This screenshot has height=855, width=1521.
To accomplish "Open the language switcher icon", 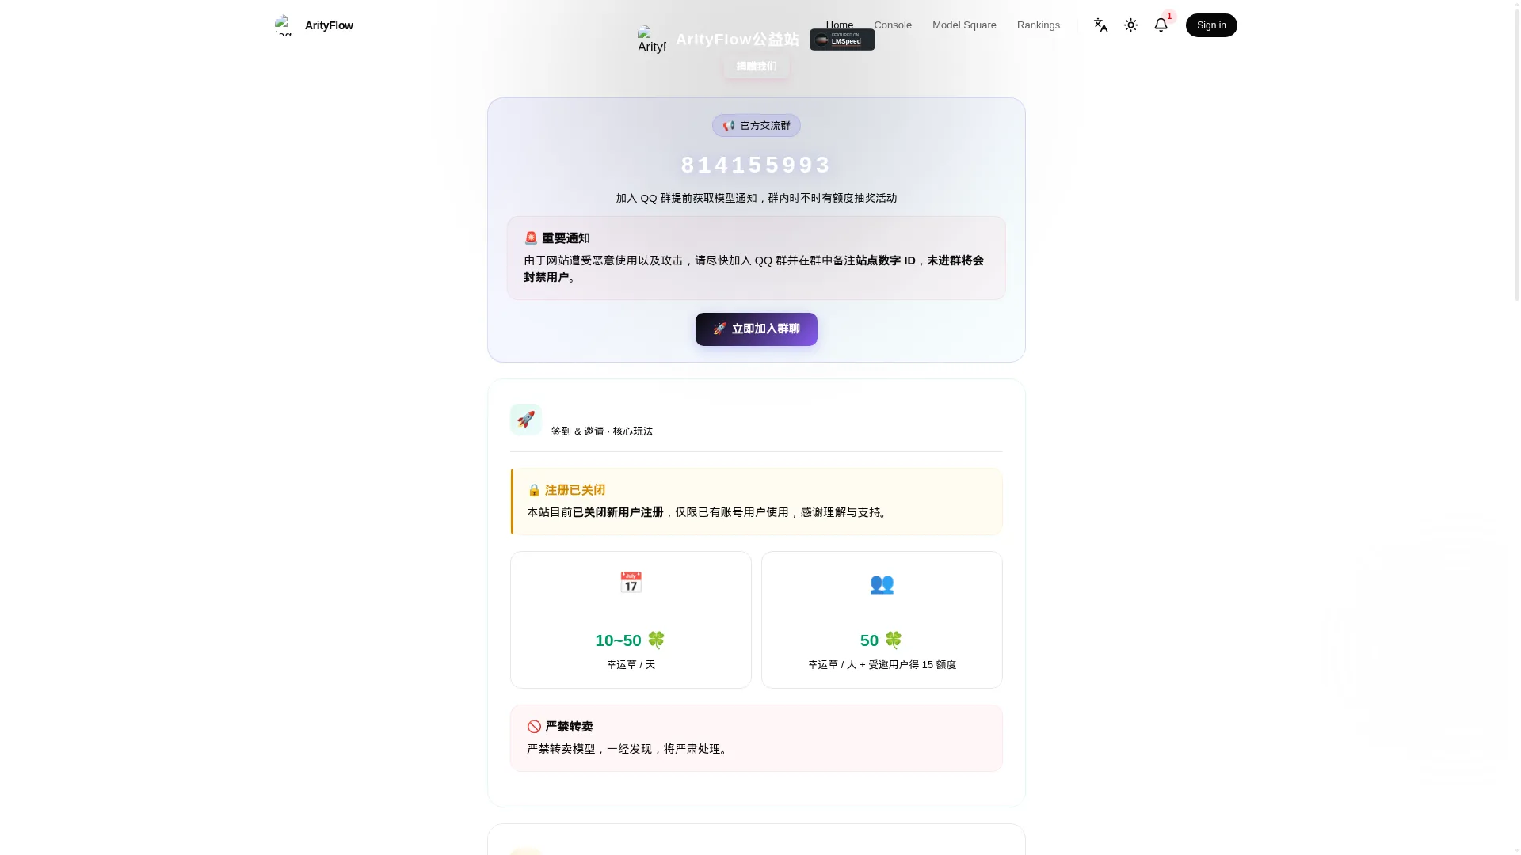I will [x=1100, y=25].
